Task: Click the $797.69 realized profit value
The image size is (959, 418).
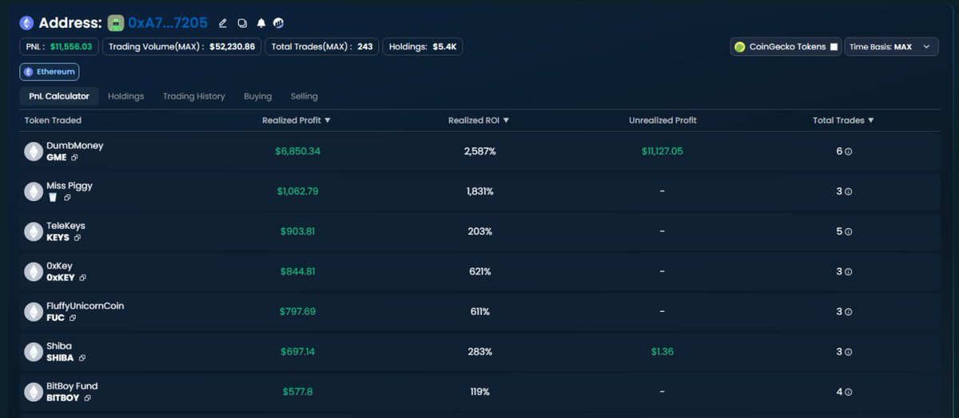Action: (297, 312)
